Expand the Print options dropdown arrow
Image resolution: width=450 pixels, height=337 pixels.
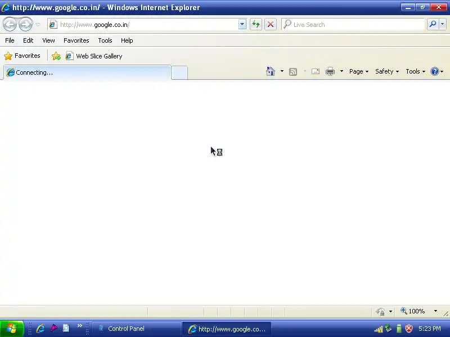click(x=341, y=71)
